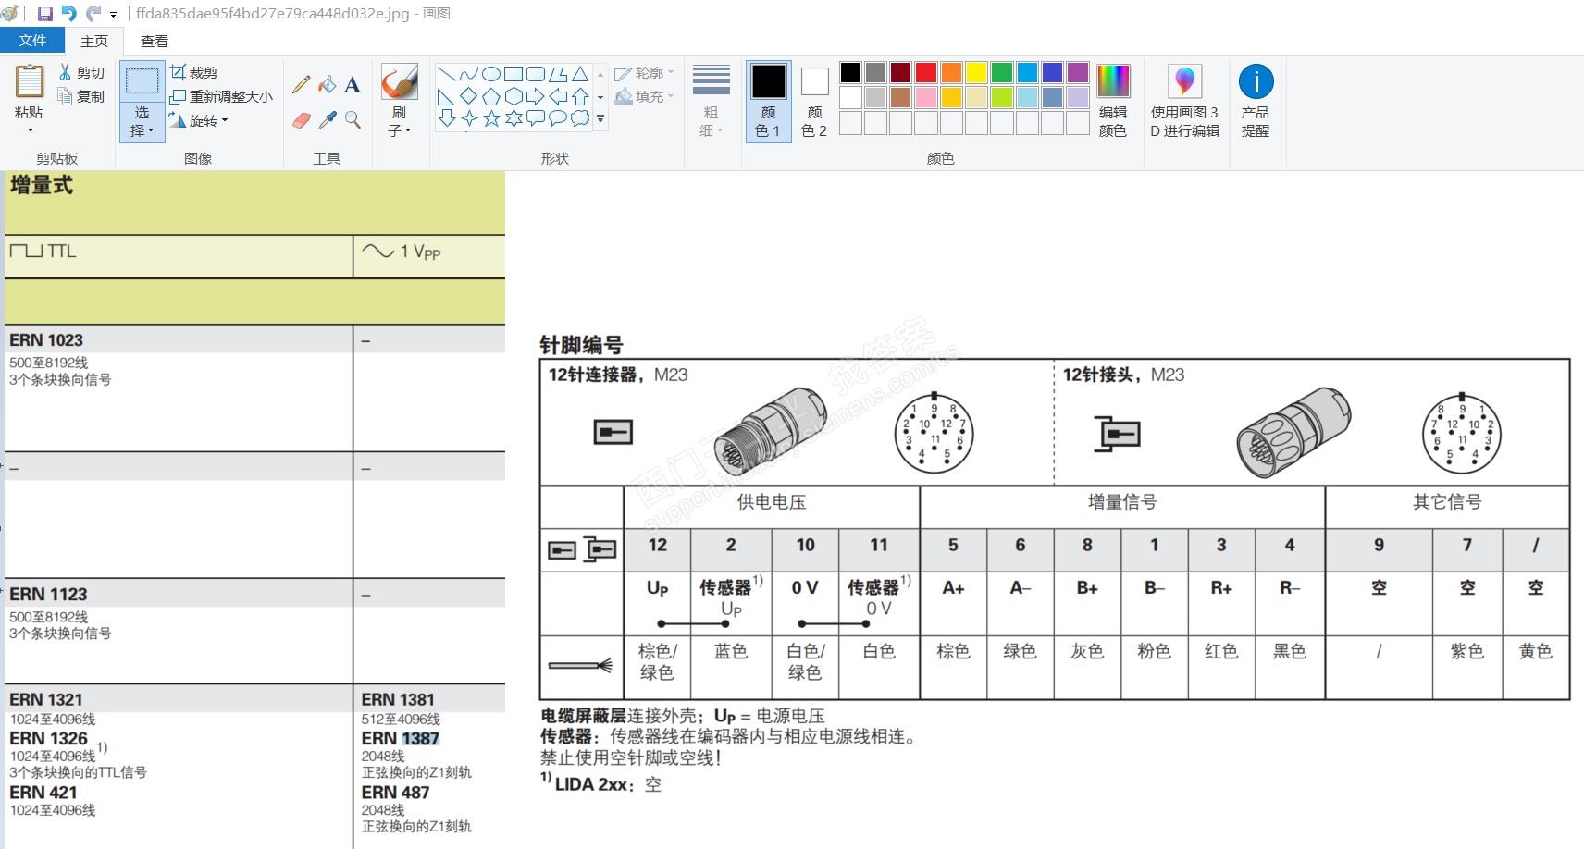Select the Eraser tool
This screenshot has height=849, width=1584.
[x=301, y=120]
